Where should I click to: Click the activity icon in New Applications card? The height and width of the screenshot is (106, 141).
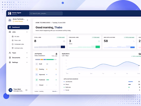click(134, 41)
